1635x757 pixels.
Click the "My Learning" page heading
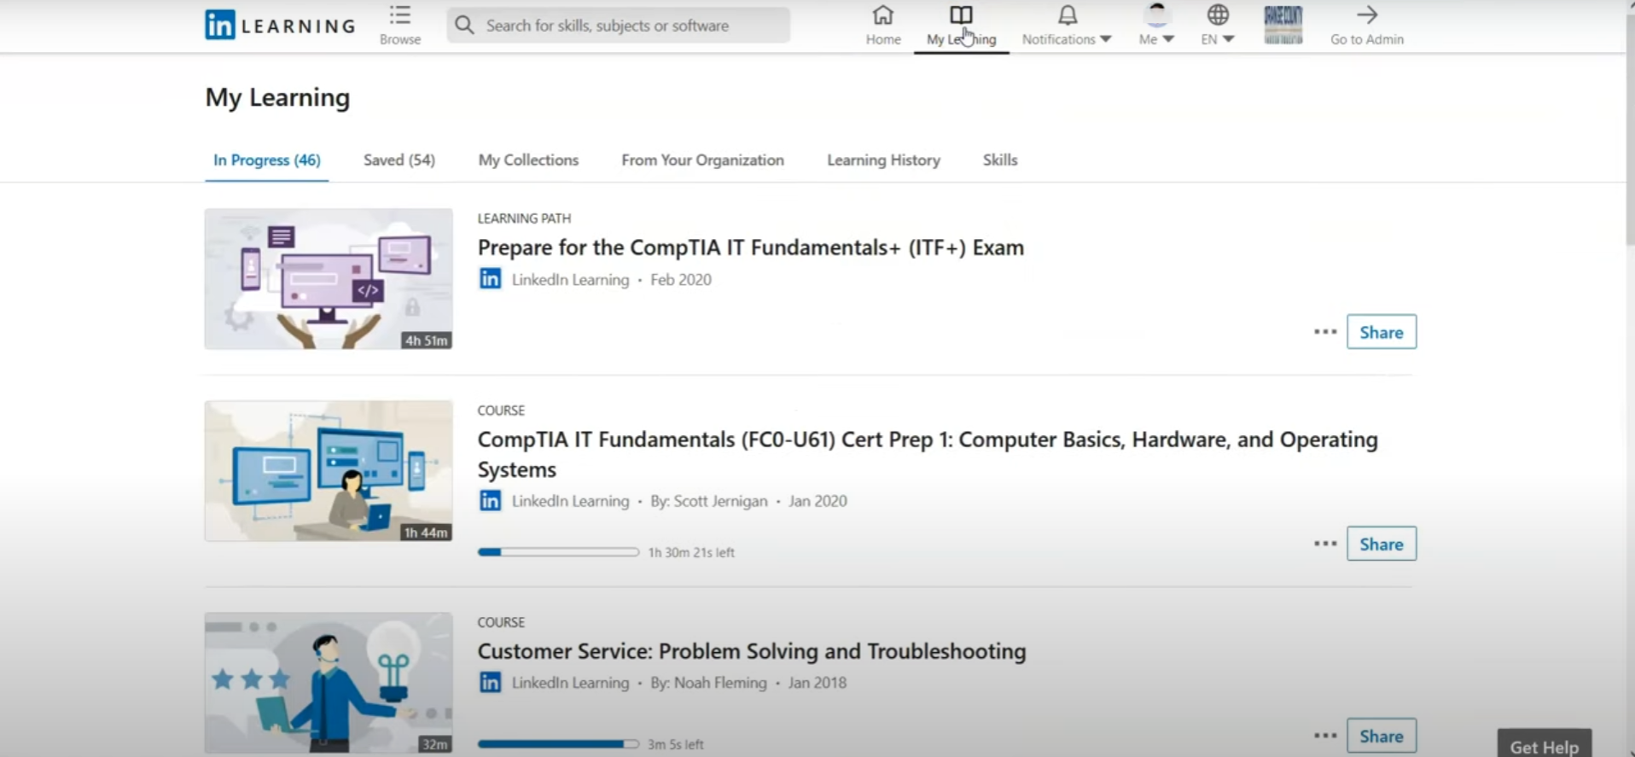point(277,97)
